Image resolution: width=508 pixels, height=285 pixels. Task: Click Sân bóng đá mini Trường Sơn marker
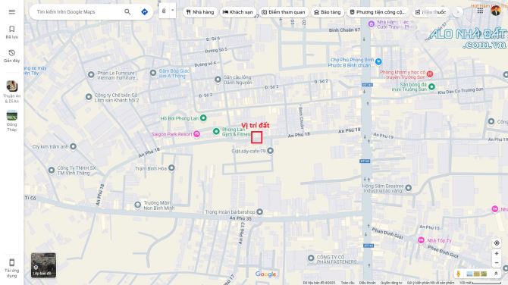click(x=431, y=86)
